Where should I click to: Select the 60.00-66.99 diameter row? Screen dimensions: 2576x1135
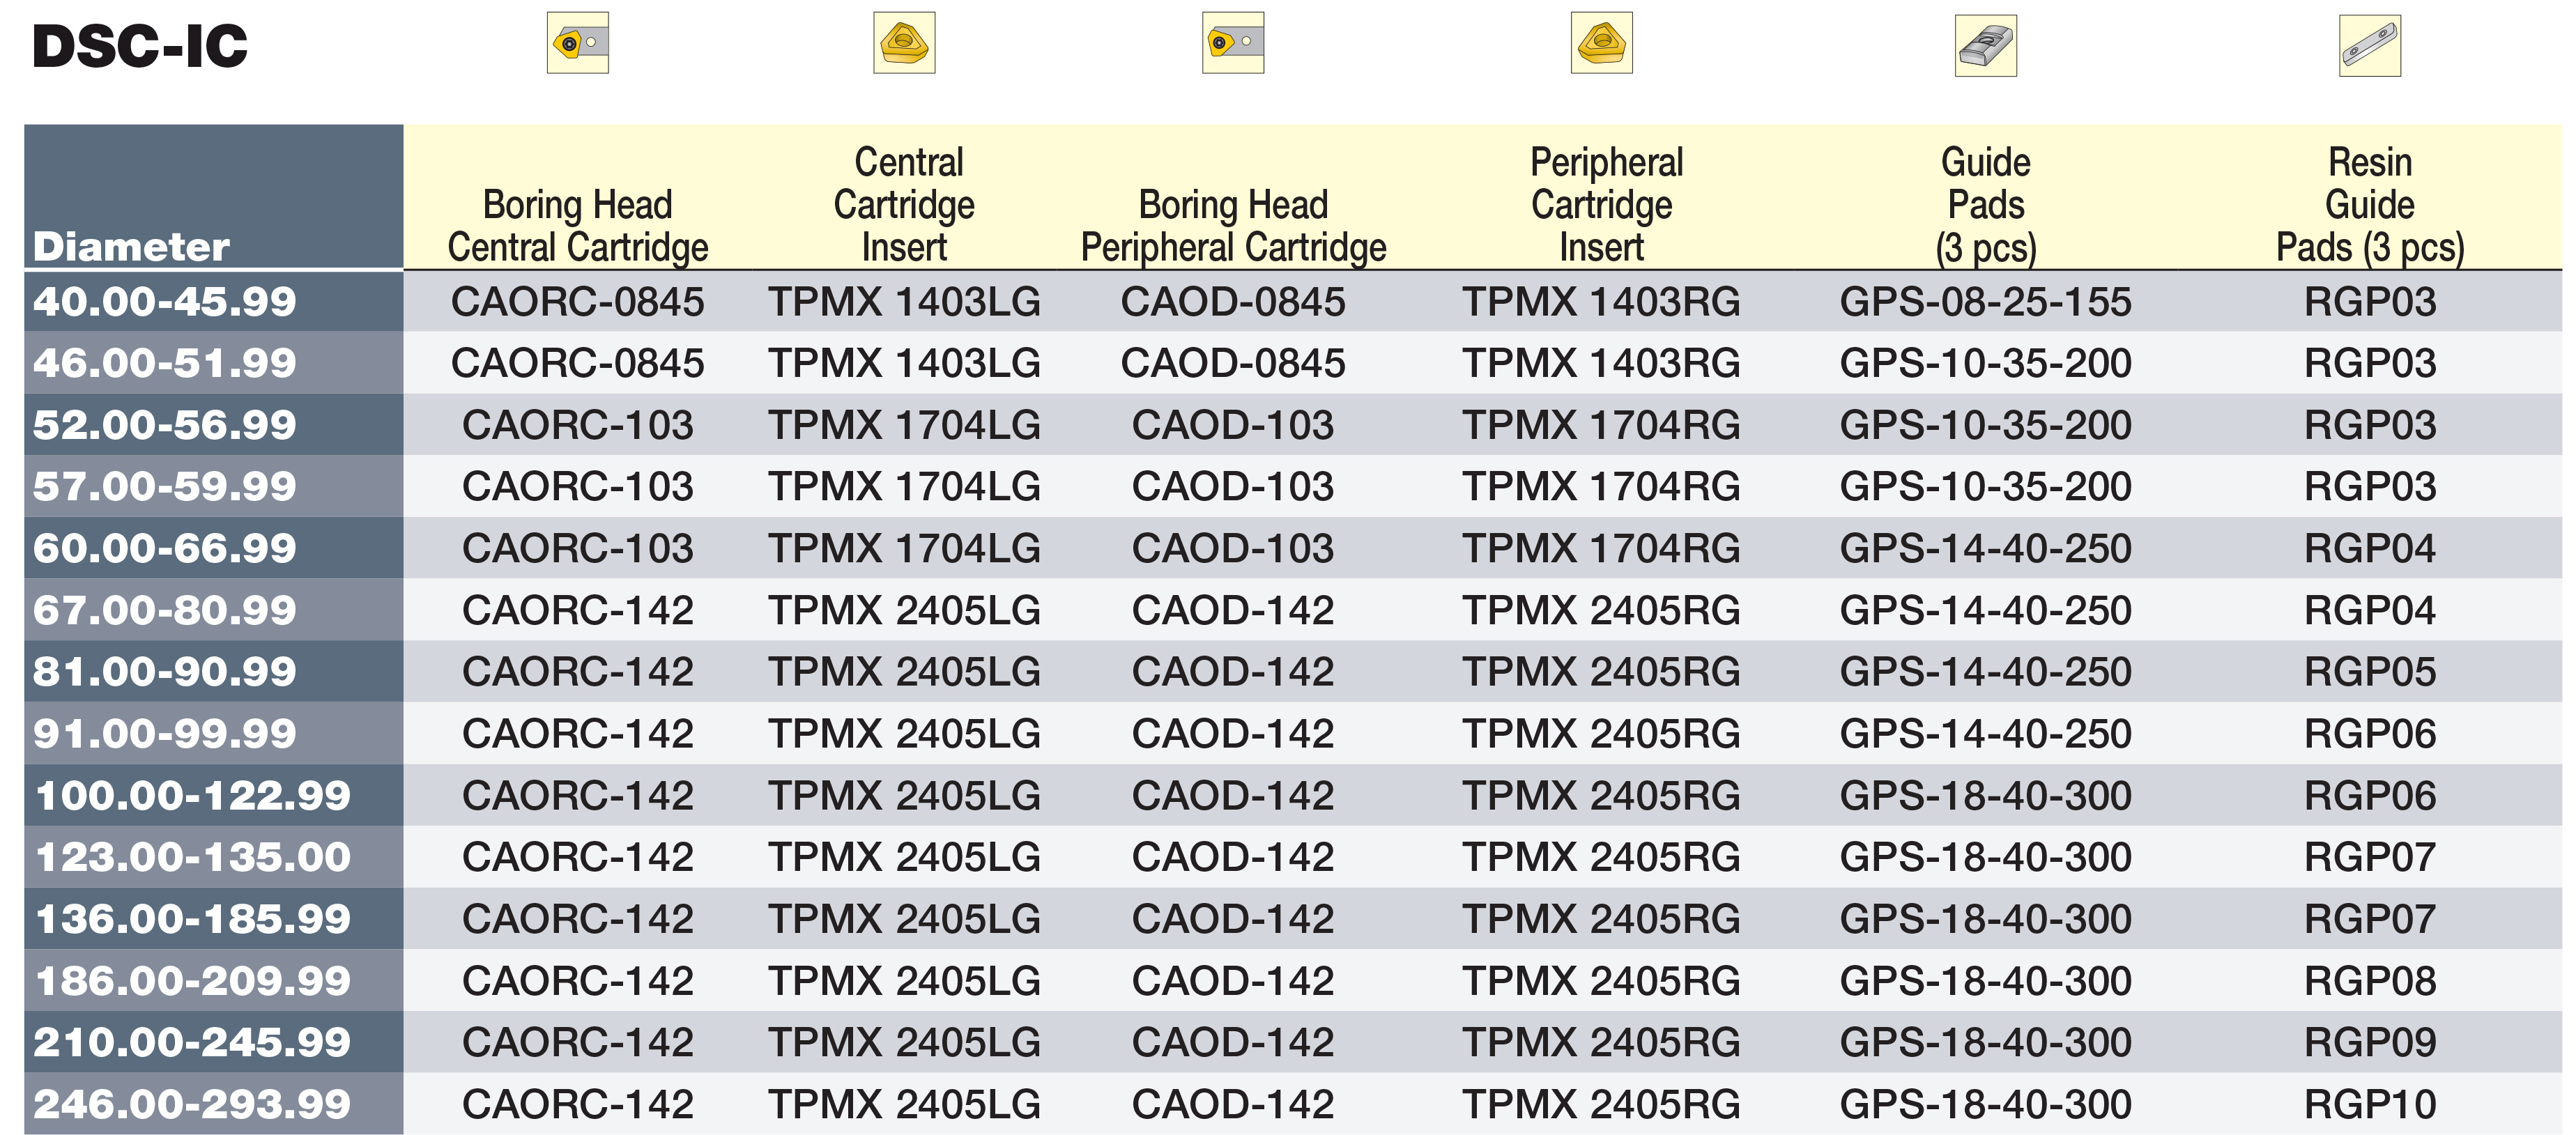pyautogui.click(x=1293, y=549)
